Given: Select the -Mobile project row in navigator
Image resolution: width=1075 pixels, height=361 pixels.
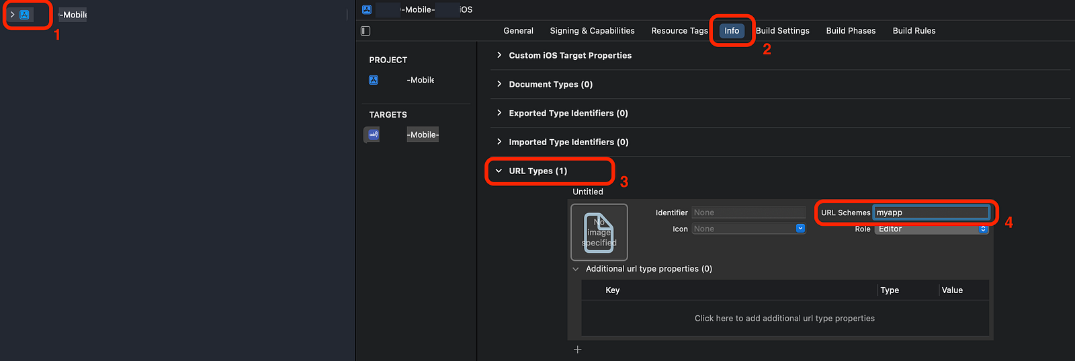Looking at the screenshot, I should pyautogui.click(x=73, y=15).
